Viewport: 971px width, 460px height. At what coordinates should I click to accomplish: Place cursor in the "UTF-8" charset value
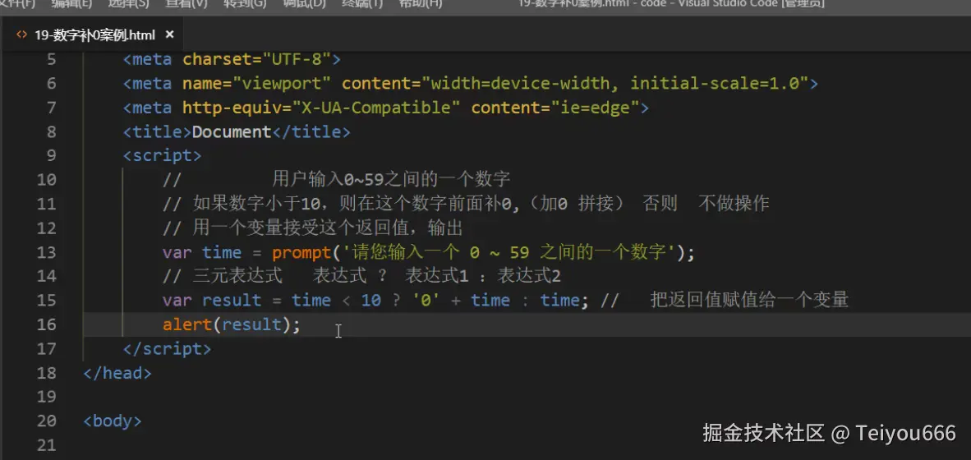point(297,59)
